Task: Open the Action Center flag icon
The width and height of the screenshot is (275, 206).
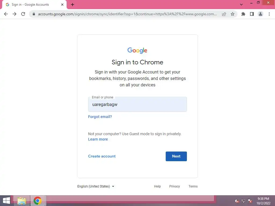Action: point(250,201)
